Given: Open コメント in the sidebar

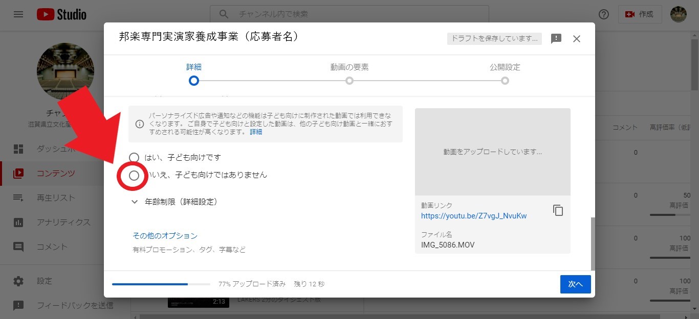Looking at the screenshot, I should (x=51, y=247).
